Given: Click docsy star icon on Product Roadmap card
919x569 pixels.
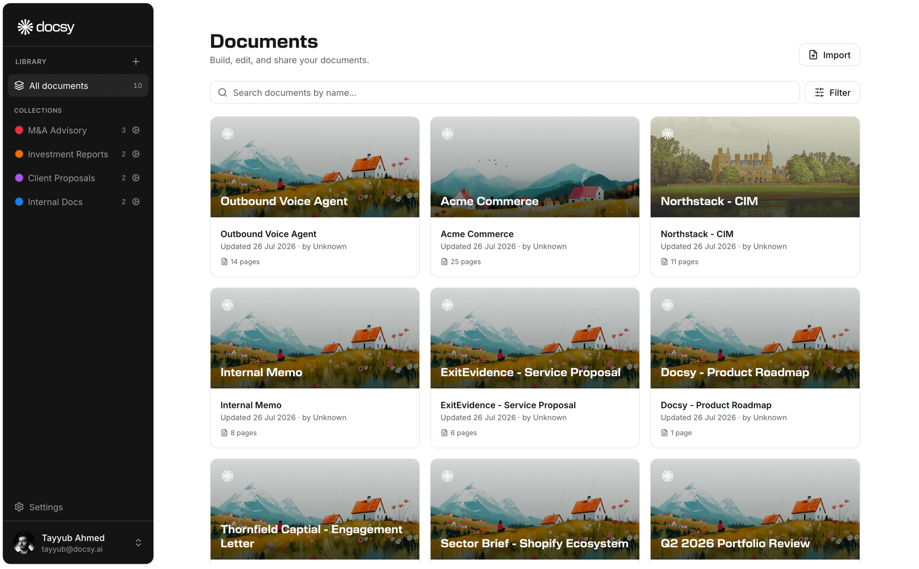Looking at the screenshot, I should coord(667,305).
